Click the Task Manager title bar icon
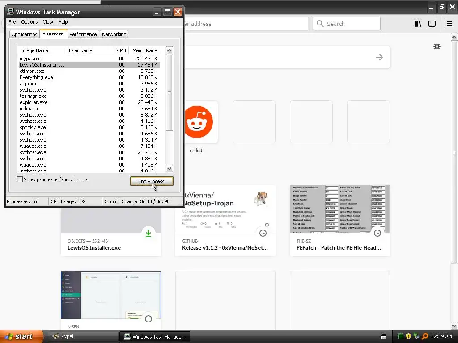Viewport: 458px width, 343px height. pos(11,12)
